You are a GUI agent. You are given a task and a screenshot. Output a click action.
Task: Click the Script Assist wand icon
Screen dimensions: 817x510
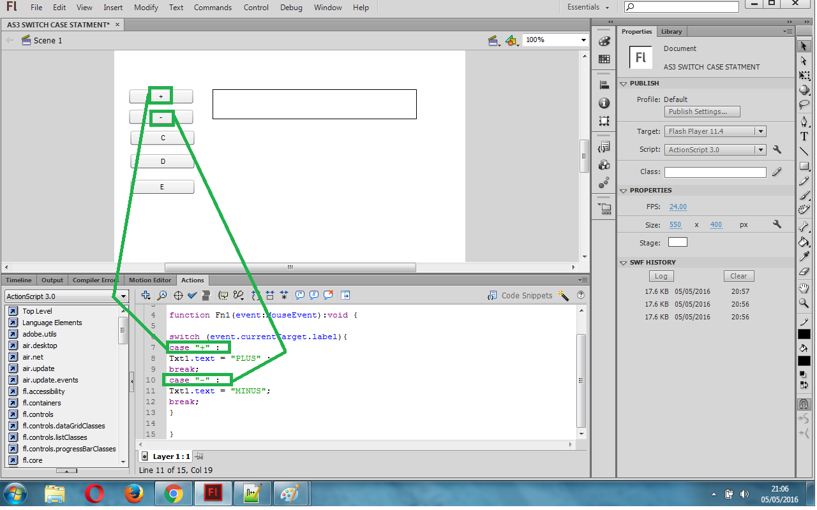pyautogui.click(x=563, y=295)
